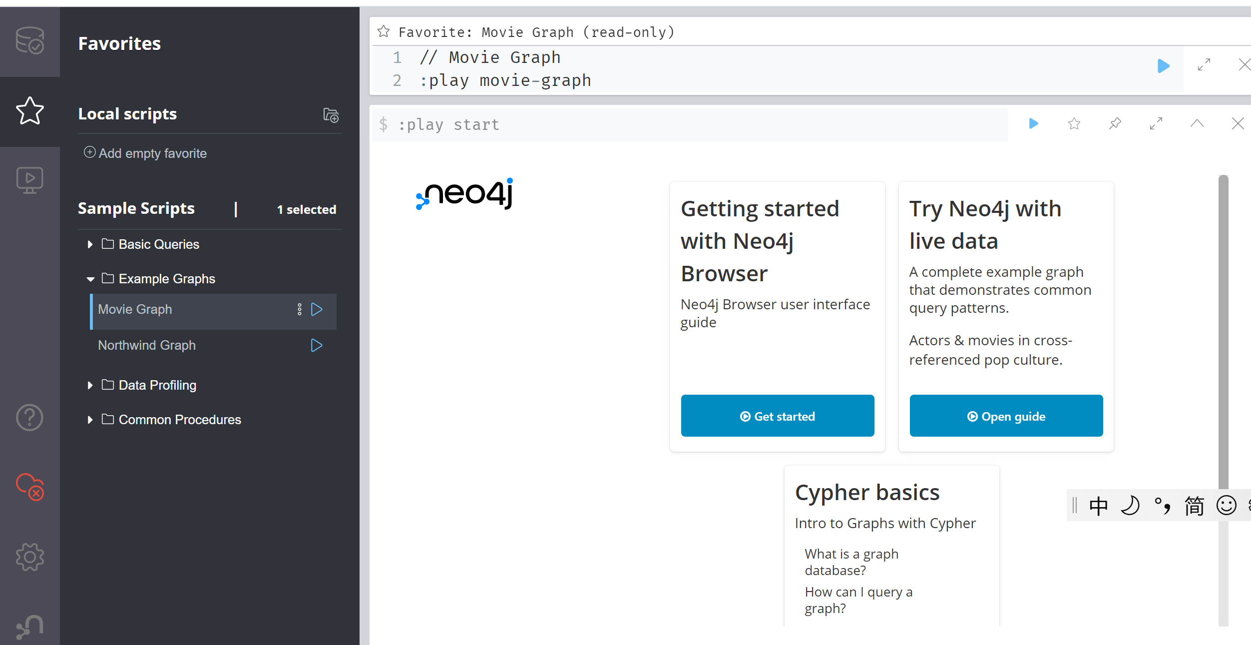The height and width of the screenshot is (645, 1251).
Task: Select the Northwind Graph script entry
Action: pyautogui.click(x=213, y=345)
